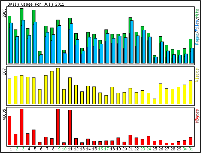The image size is (201, 153).
Task: Select day label 7
Action: (47, 149)
